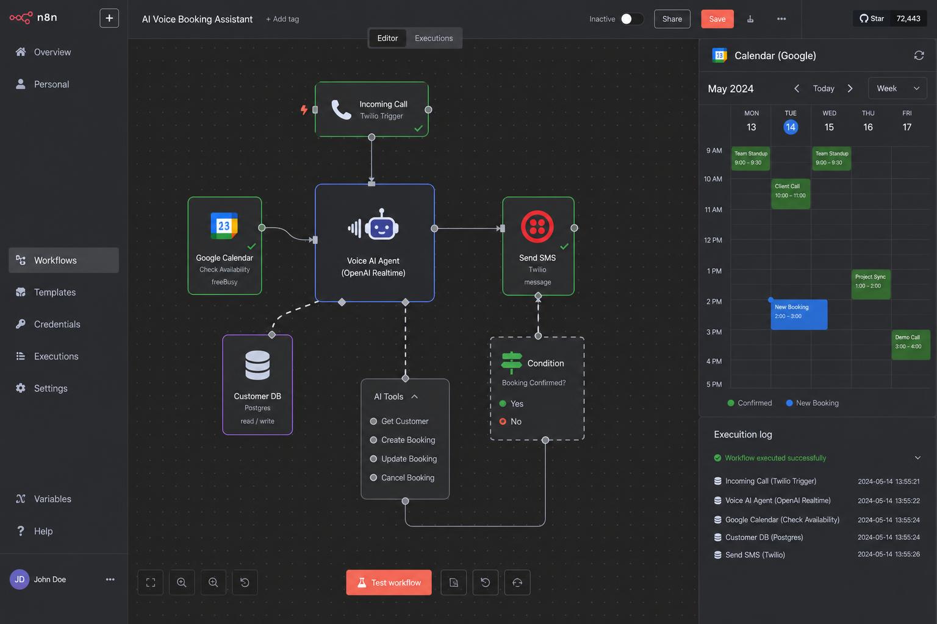
Task: Open the Week view dropdown
Action: 897,88
